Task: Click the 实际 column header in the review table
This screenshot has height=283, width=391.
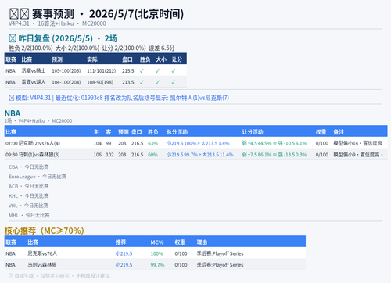Action: [92, 59]
